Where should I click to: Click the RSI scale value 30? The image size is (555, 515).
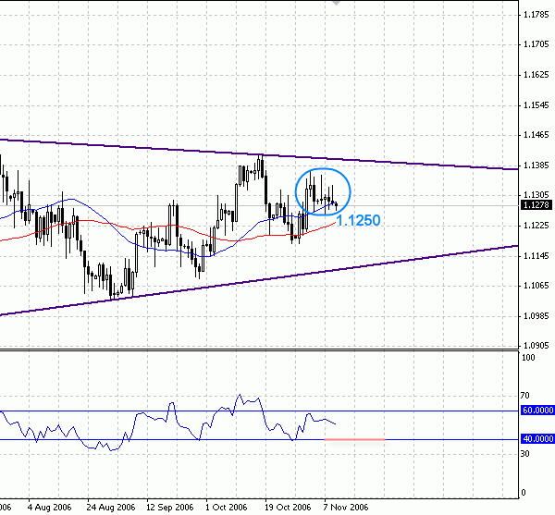(524, 453)
